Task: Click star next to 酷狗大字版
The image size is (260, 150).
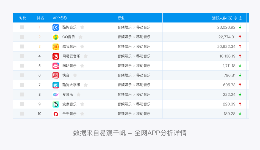Action: click(x=86, y=85)
